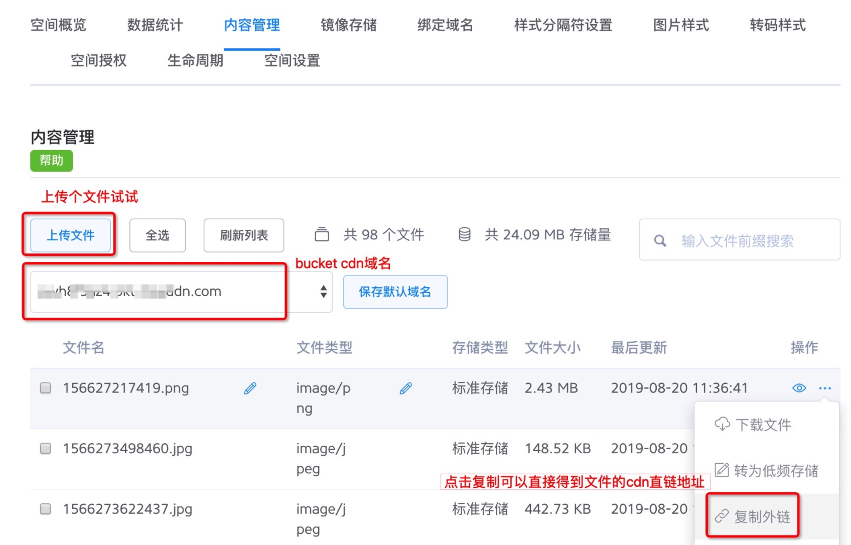Open the 空间设置 tab

point(293,60)
